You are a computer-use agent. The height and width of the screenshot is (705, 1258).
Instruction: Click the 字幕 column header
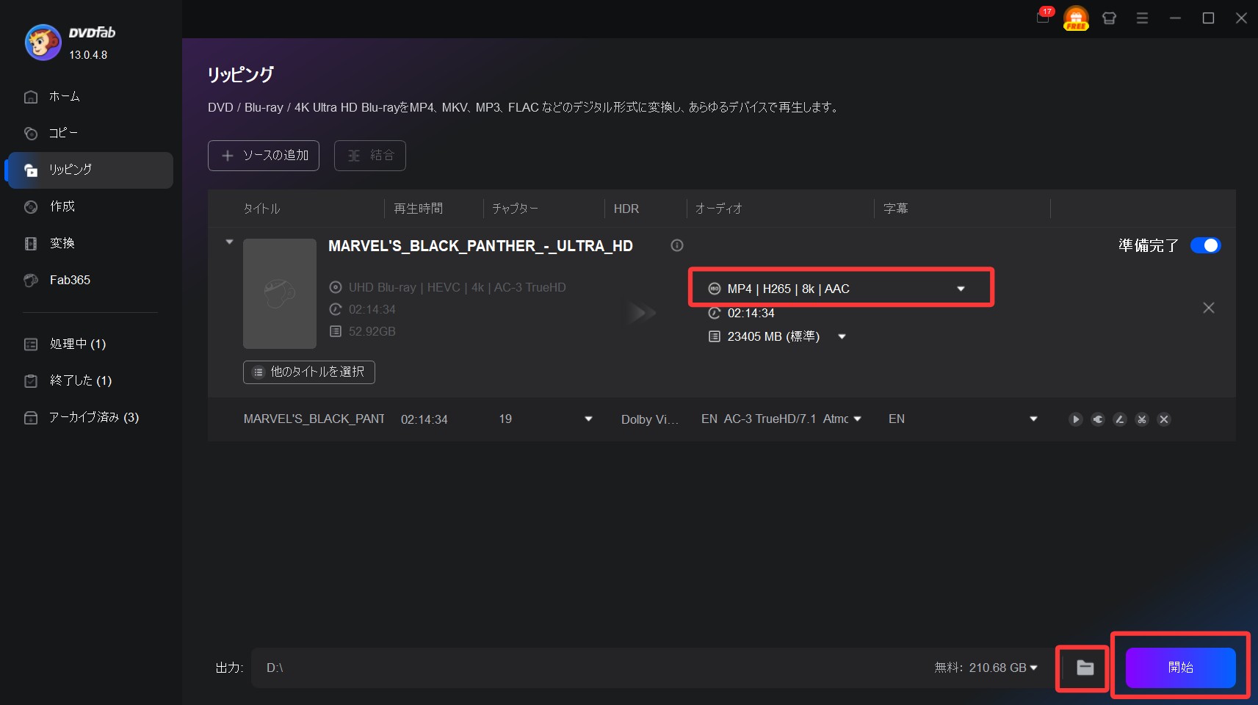896,209
